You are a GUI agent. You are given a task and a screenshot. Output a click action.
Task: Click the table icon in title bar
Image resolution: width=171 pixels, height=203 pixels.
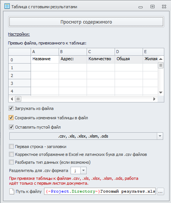pos(7,6)
